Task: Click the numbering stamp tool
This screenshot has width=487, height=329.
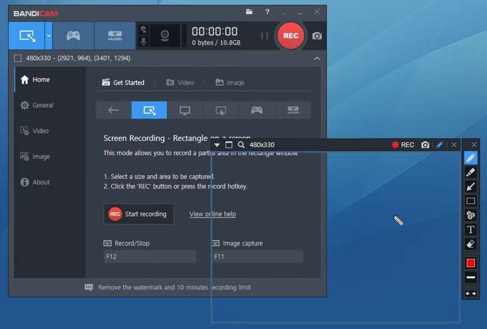Action: (471, 215)
